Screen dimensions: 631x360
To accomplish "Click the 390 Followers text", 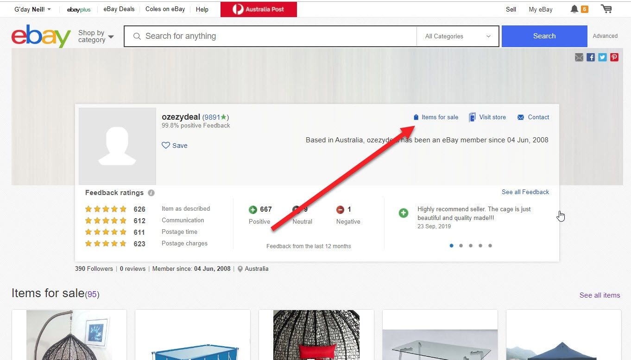I will [x=94, y=269].
